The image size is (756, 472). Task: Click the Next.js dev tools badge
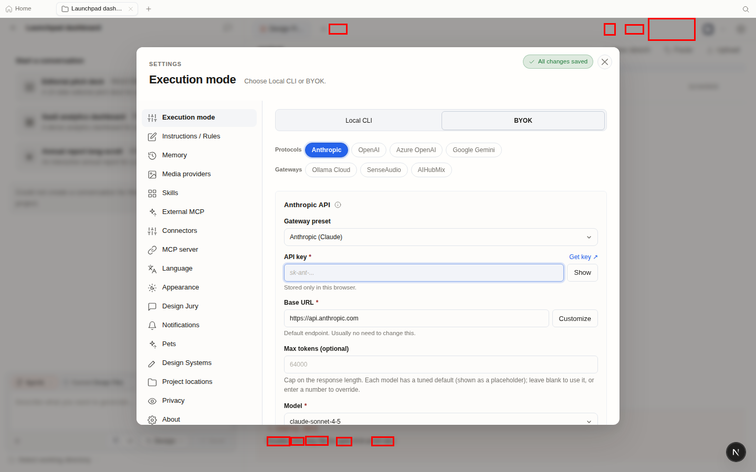click(736, 452)
